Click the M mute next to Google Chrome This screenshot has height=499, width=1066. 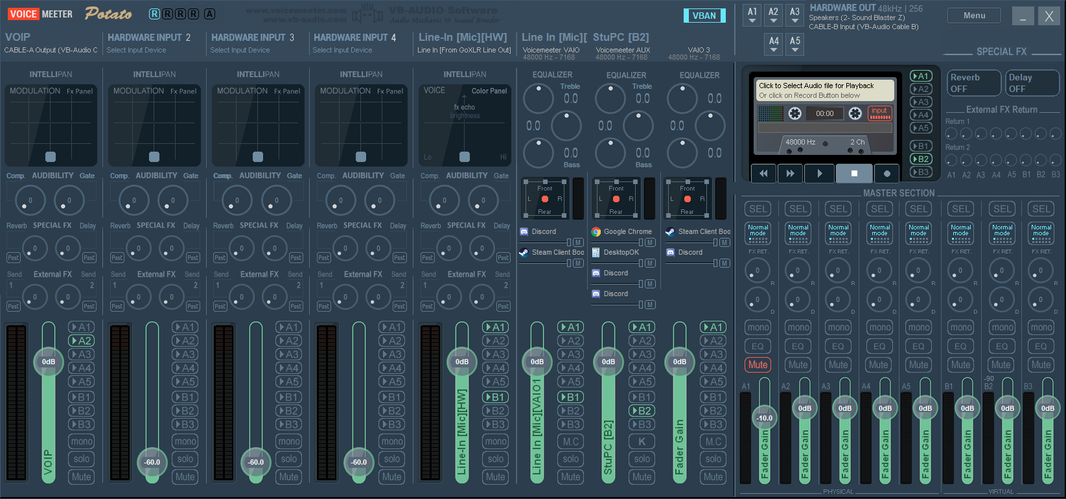(x=651, y=242)
